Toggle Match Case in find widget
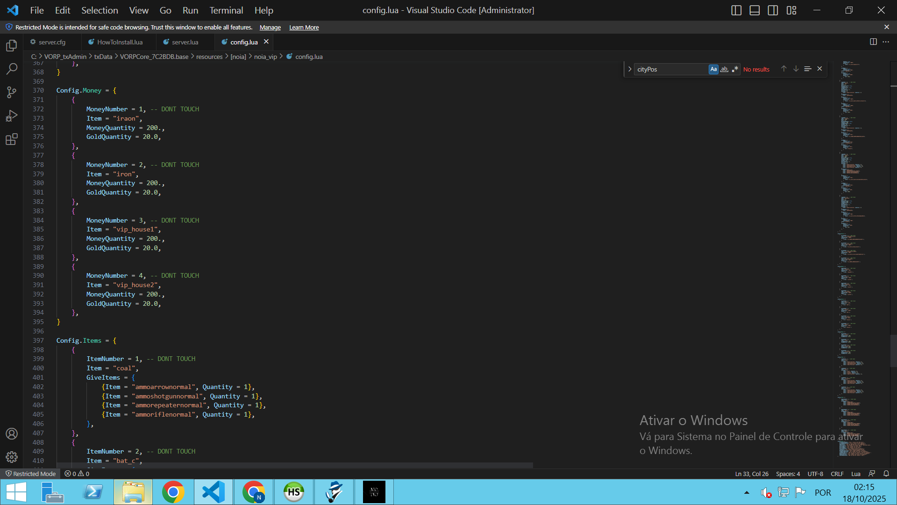897x505 pixels. point(713,69)
